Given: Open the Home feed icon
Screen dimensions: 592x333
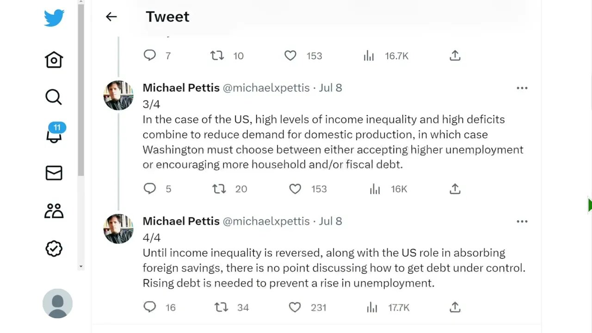Looking at the screenshot, I should [54, 60].
